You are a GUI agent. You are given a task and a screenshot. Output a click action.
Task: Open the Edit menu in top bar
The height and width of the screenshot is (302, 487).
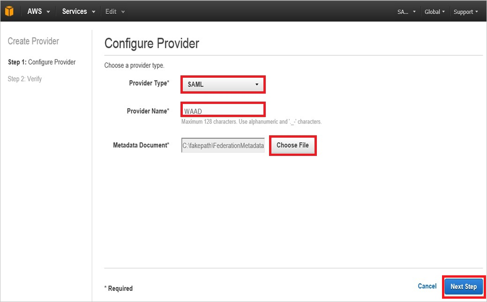115,12
